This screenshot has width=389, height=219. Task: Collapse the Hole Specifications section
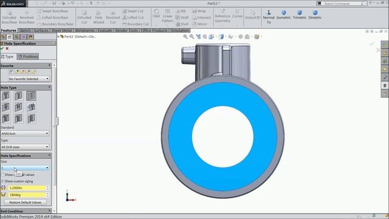(x=49, y=155)
